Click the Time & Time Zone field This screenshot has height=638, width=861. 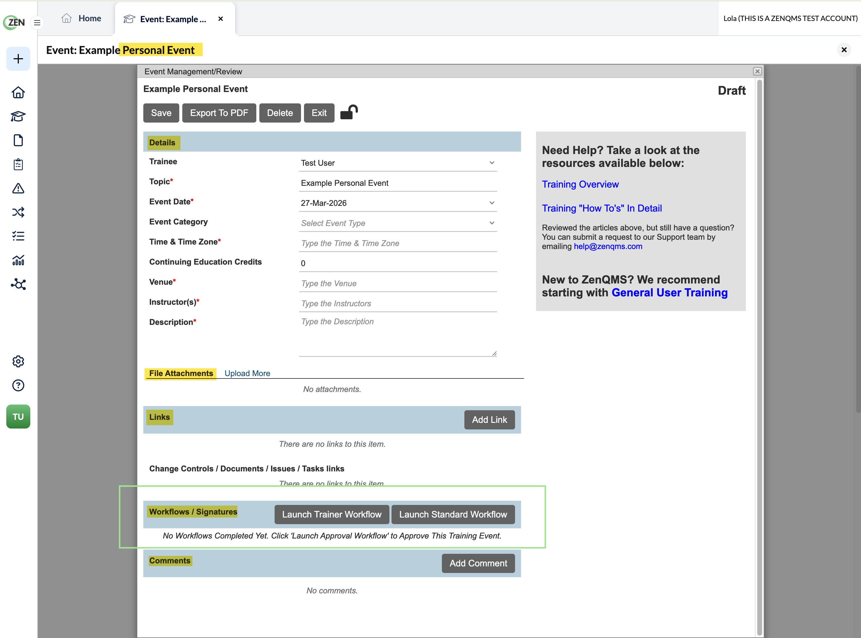[x=398, y=243]
